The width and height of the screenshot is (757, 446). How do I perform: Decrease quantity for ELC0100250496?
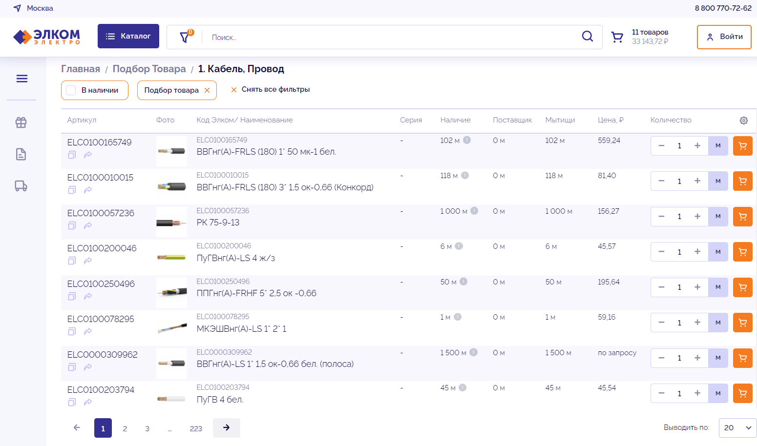661,287
